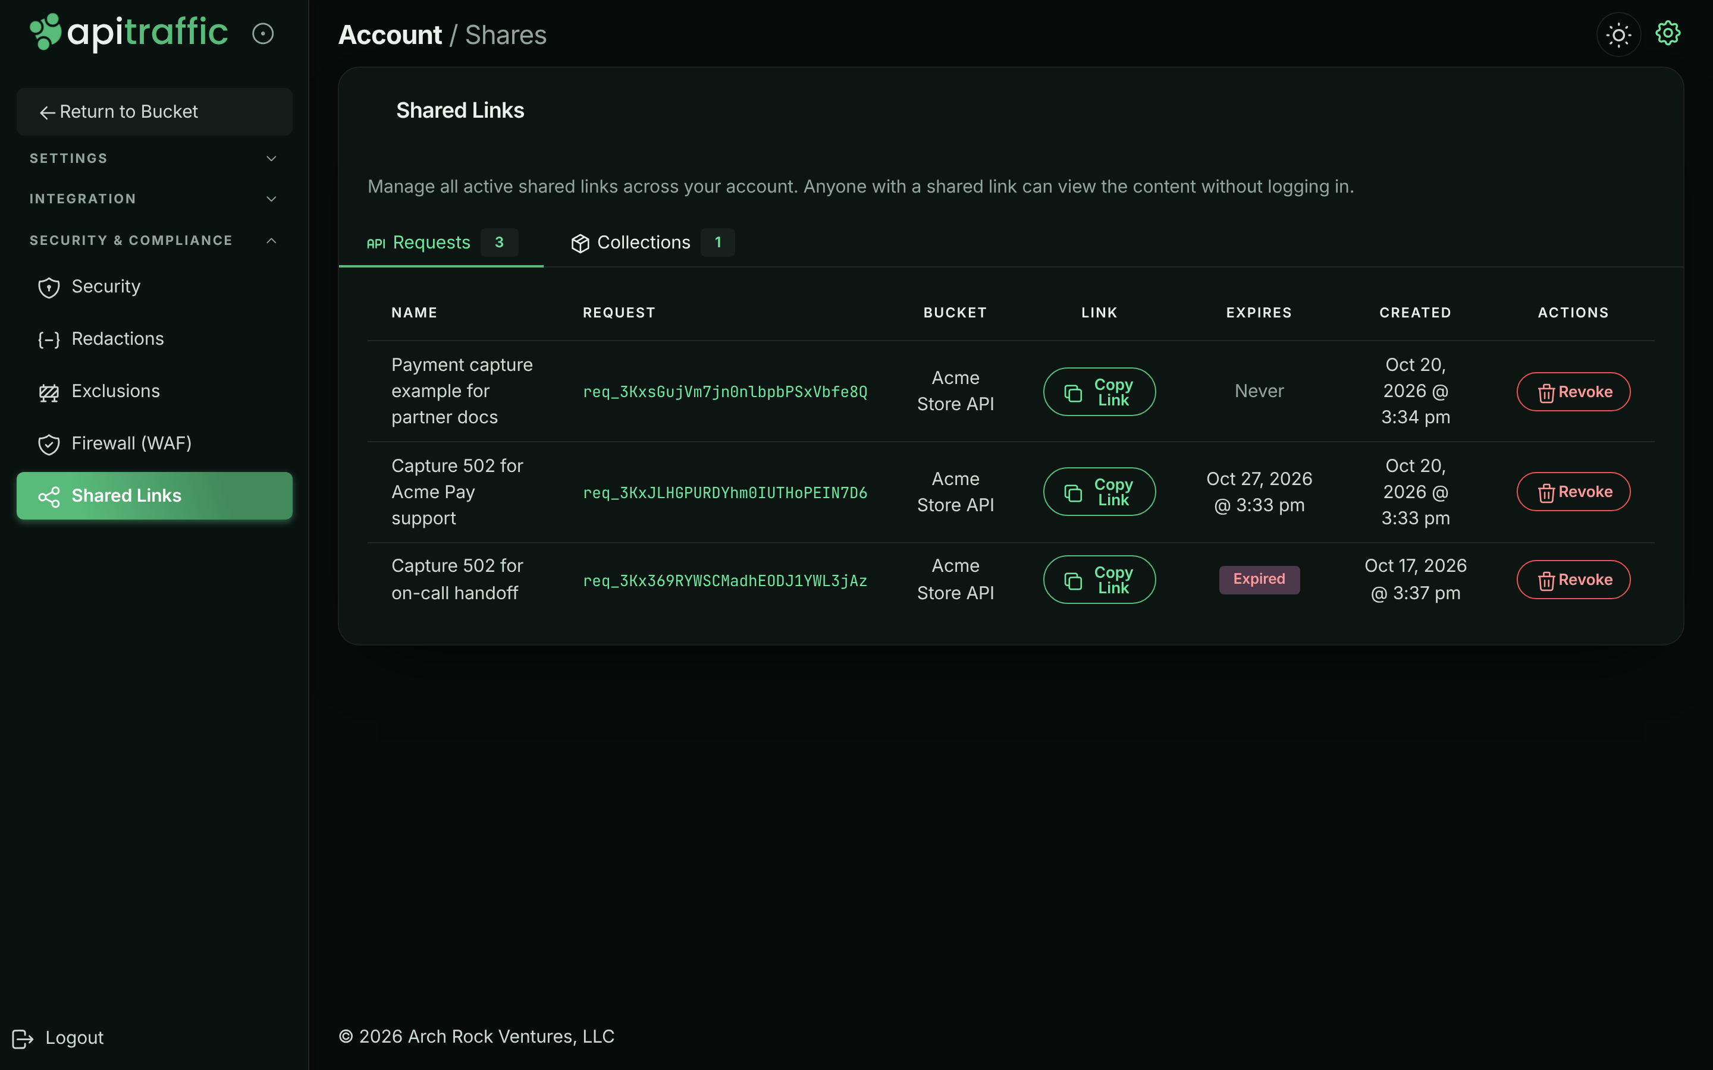The width and height of the screenshot is (1713, 1070).
Task: Click the Account breadcrumb
Action: [x=390, y=34]
